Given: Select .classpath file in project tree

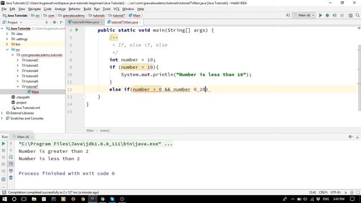Looking at the screenshot, I should point(23,97).
